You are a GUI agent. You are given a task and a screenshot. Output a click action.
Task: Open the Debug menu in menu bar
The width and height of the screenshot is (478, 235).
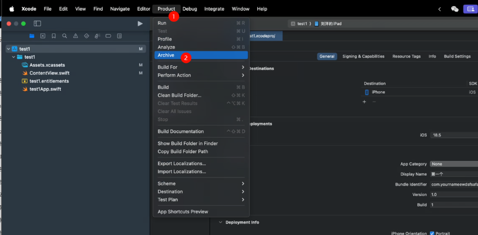189,9
